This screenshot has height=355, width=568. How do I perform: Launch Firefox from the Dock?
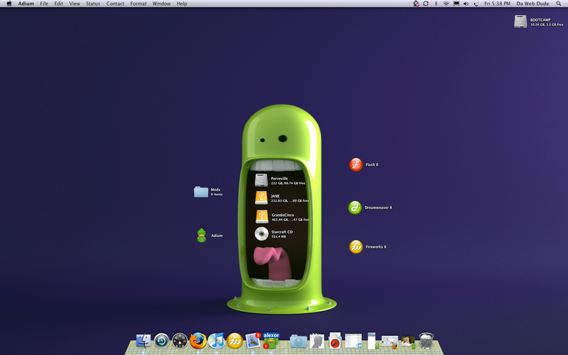coord(198,341)
